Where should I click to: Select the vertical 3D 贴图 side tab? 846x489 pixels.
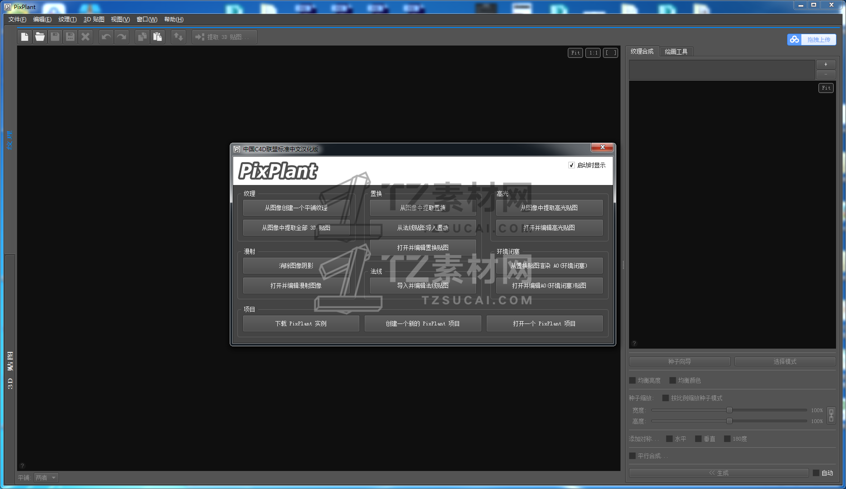[10, 370]
